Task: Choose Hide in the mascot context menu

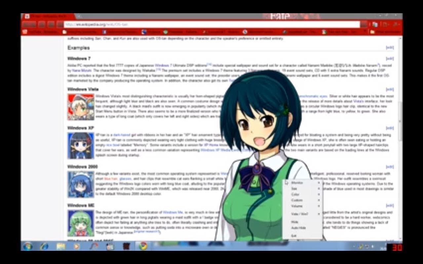Action: 302,222
